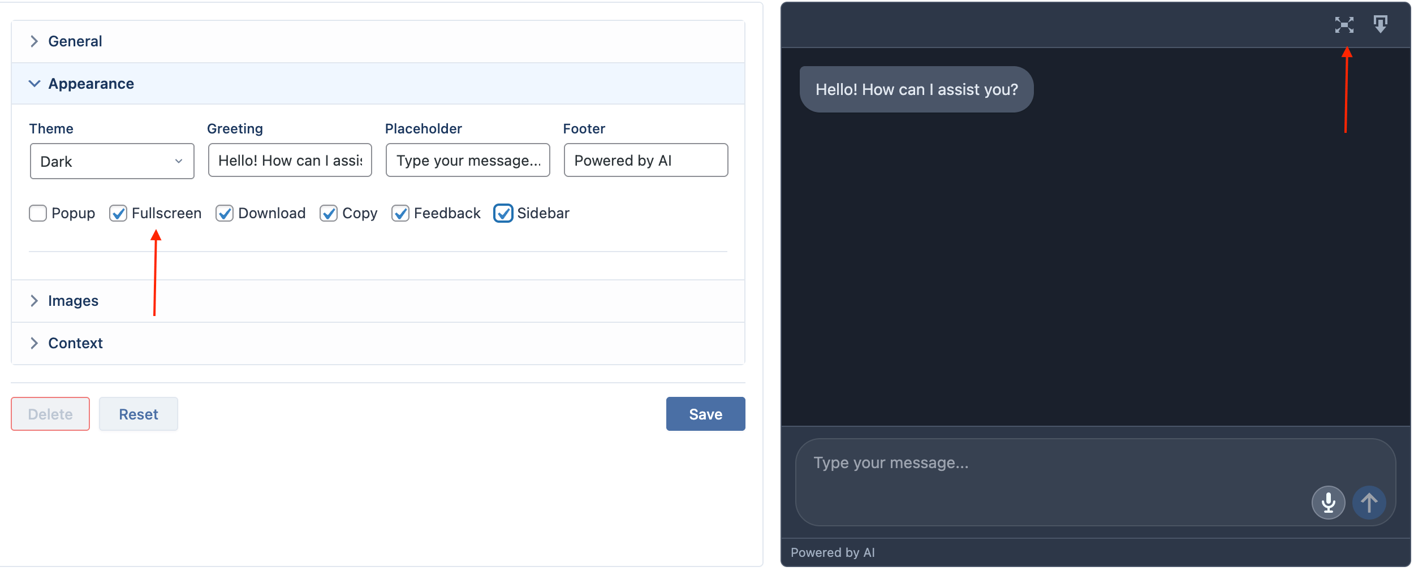Expand the General section
The height and width of the screenshot is (571, 1414).
pyautogui.click(x=378, y=41)
